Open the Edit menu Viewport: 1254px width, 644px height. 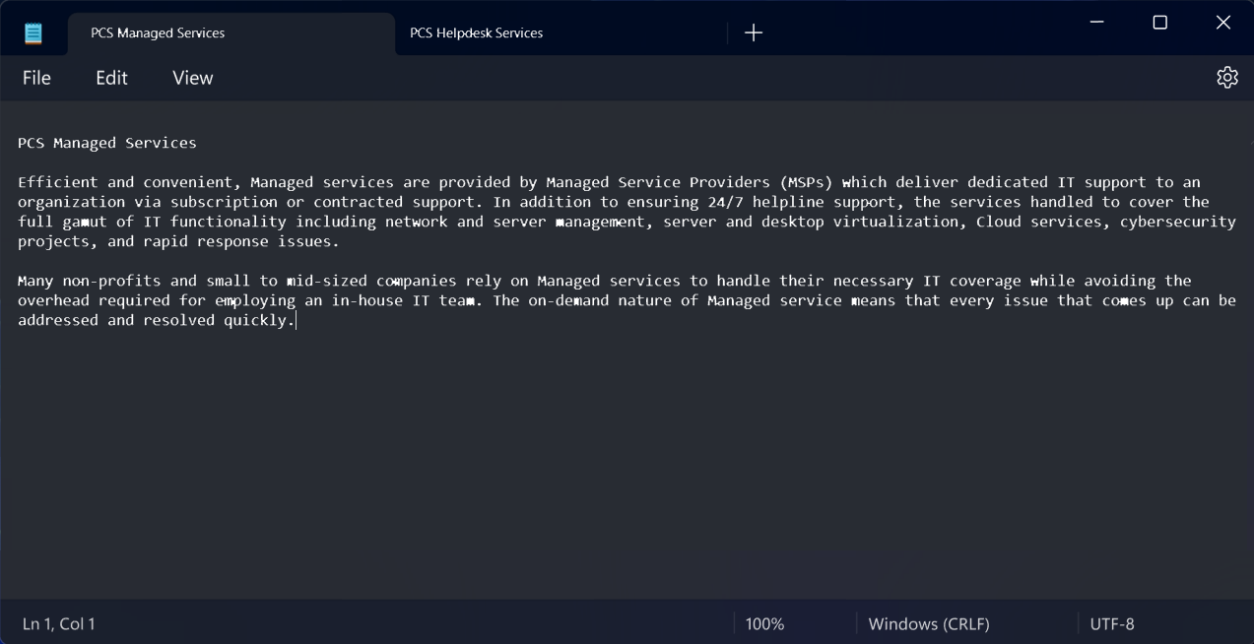click(111, 78)
